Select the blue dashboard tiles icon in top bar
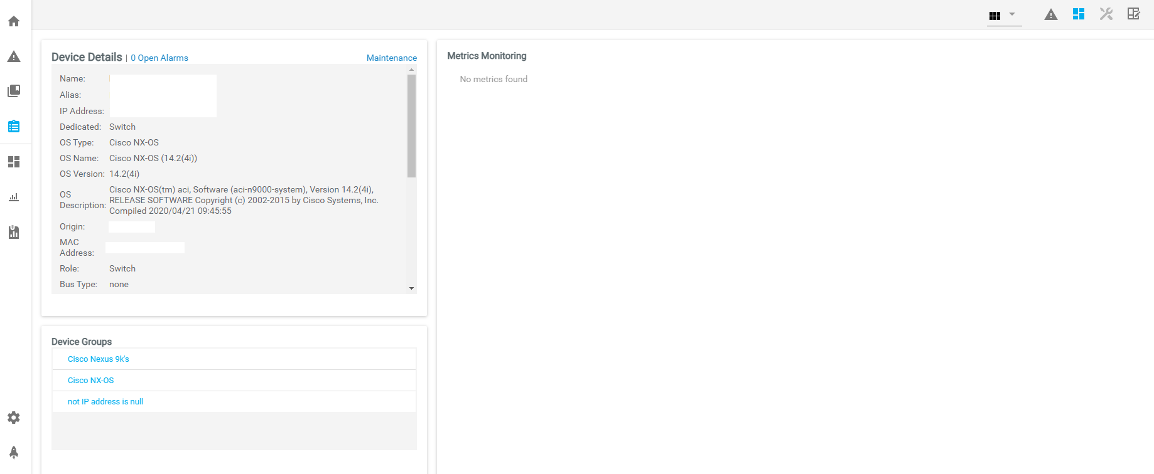This screenshot has width=1154, height=474. (1079, 14)
